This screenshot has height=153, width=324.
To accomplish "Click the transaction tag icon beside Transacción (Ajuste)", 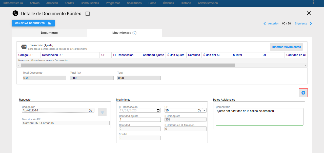I will [24, 47].
